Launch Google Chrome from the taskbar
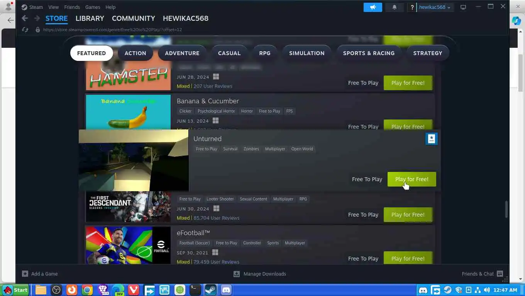This screenshot has width=525, height=296. [x=87, y=290]
